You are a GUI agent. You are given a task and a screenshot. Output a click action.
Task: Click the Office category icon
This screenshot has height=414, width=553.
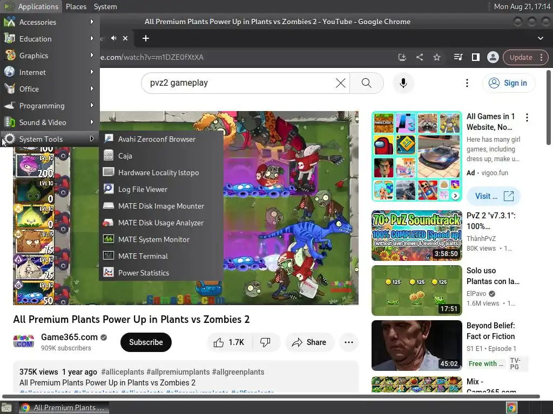pyautogui.click(x=10, y=89)
